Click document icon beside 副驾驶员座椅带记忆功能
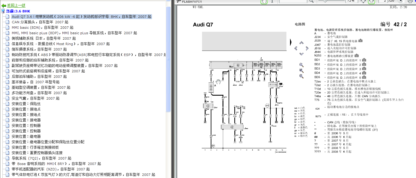 tap(8, 66)
